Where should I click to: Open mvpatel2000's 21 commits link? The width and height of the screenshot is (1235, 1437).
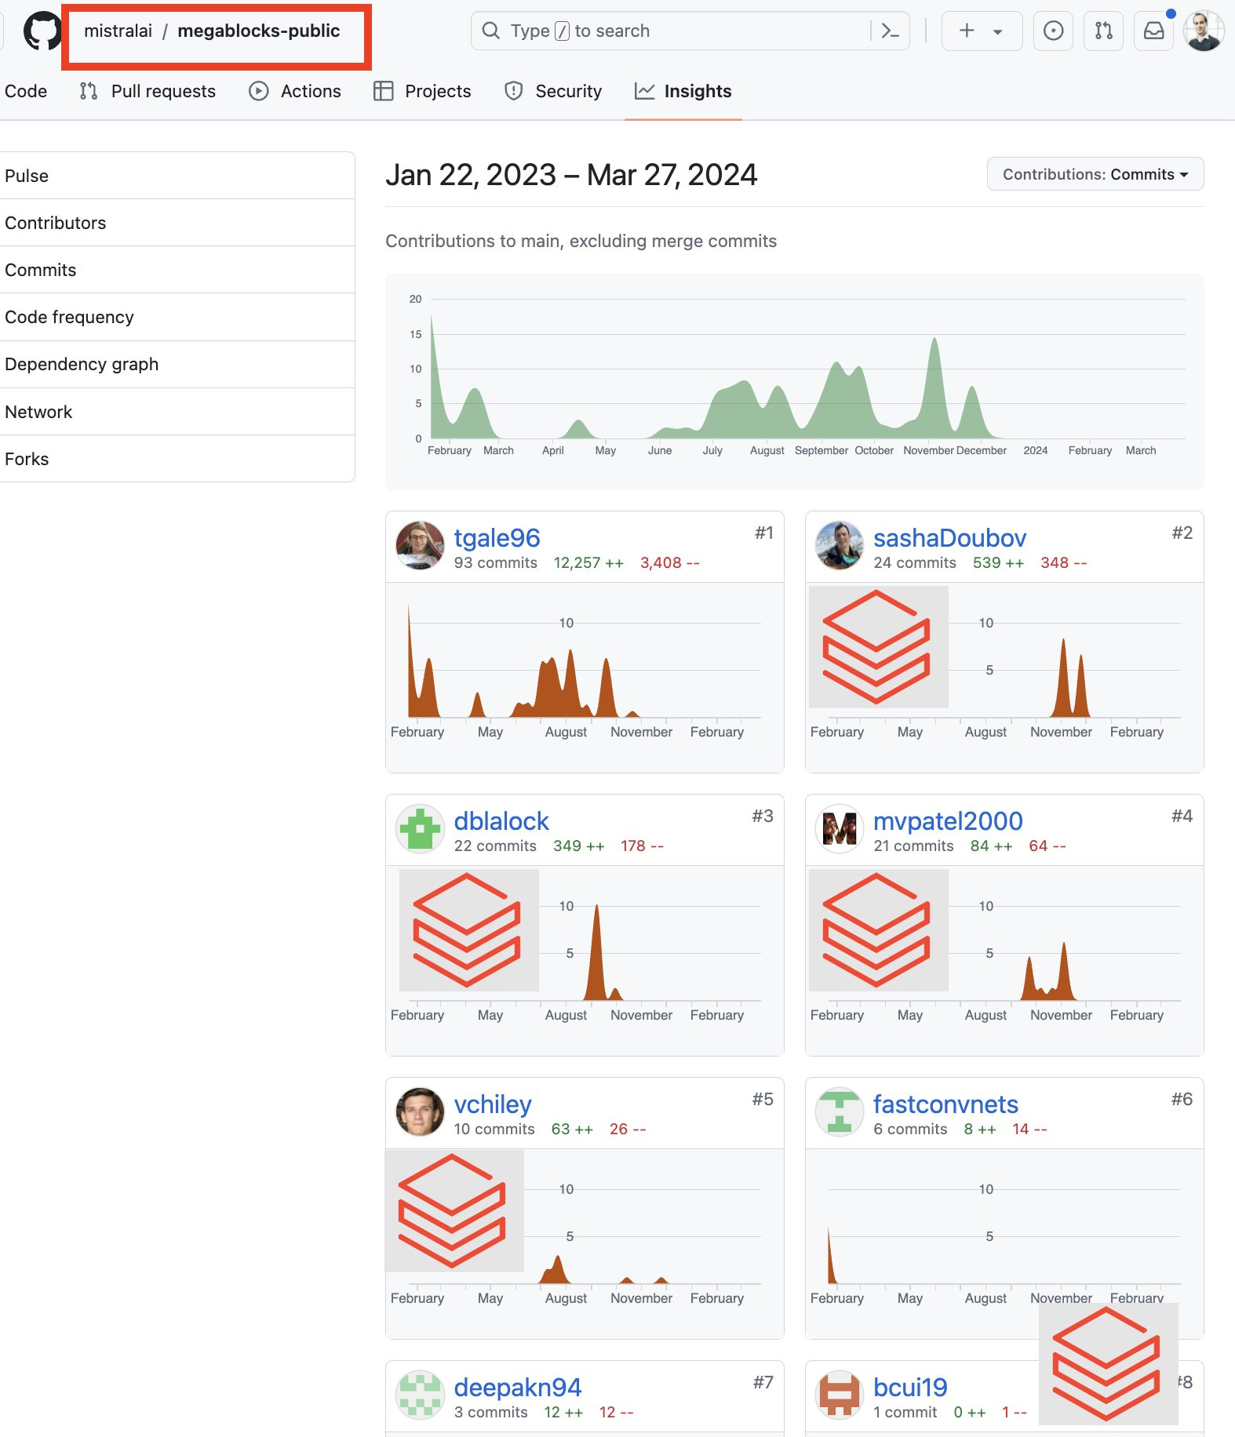tap(913, 846)
